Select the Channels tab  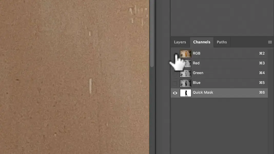pos(202,42)
